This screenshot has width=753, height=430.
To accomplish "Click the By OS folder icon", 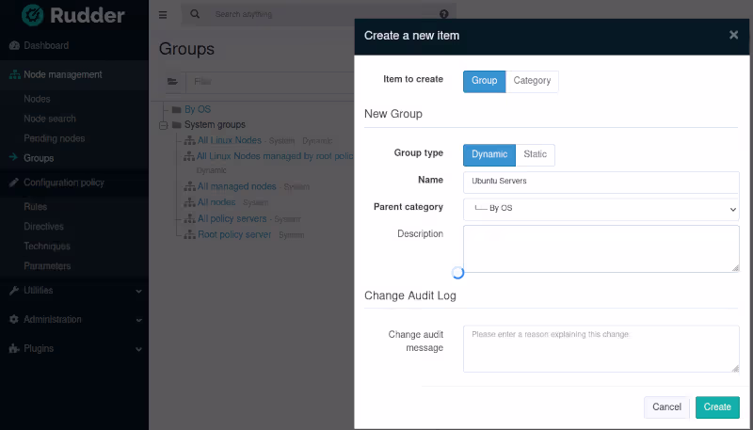I will tap(176, 109).
